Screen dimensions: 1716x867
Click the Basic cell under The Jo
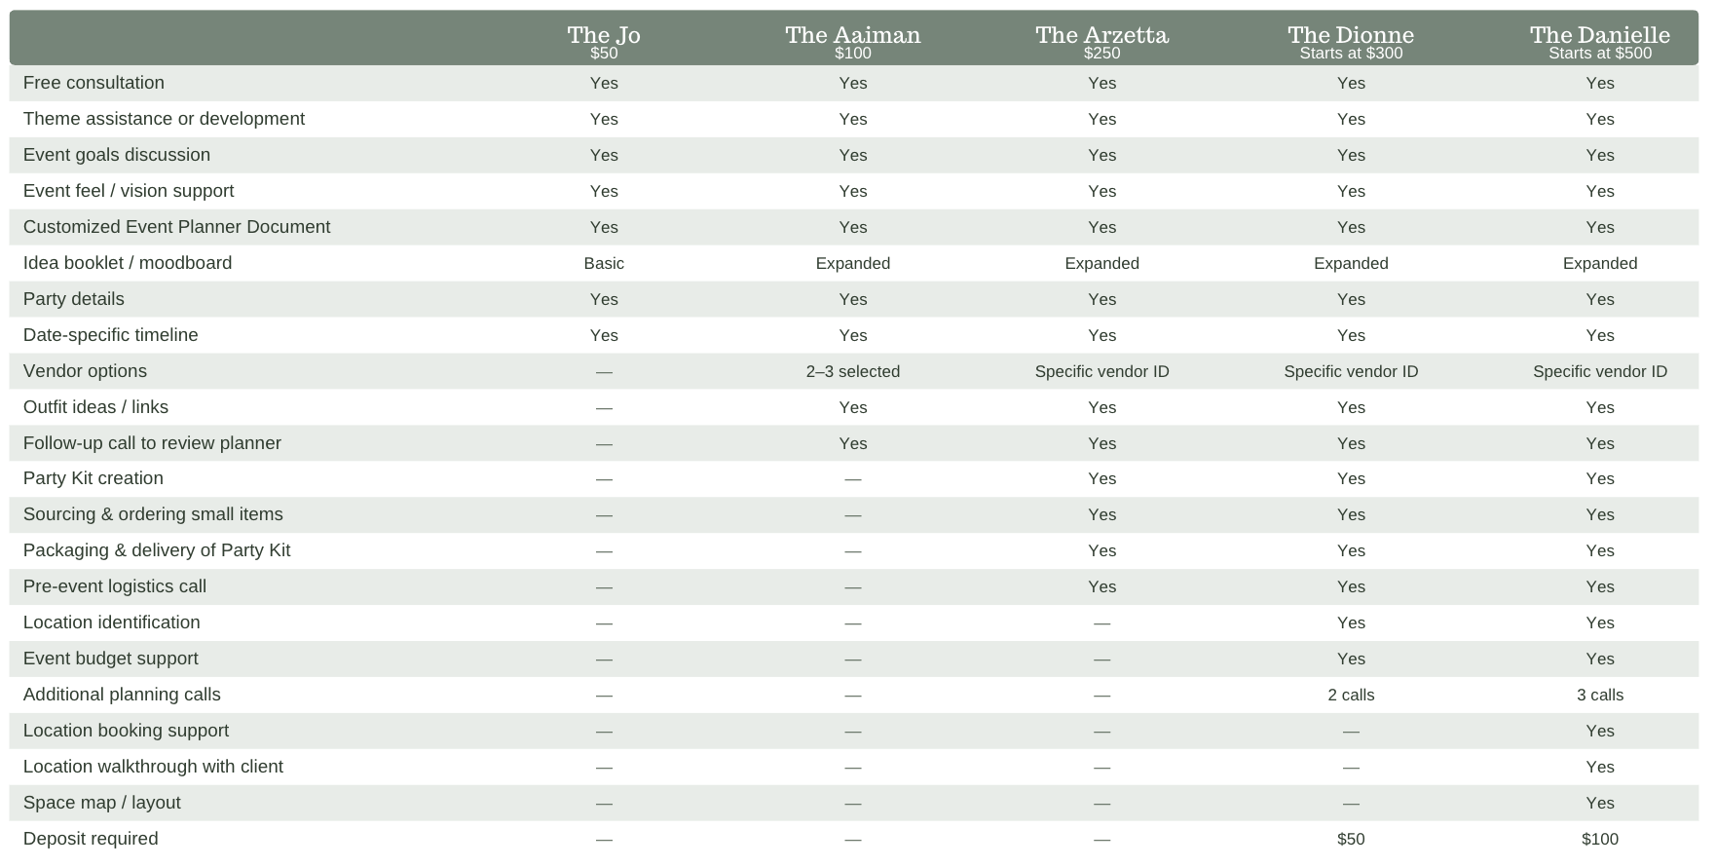(x=604, y=263)
